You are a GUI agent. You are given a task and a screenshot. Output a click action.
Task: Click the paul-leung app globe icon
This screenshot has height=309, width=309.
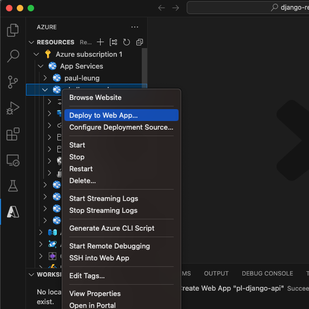[57, 78]
